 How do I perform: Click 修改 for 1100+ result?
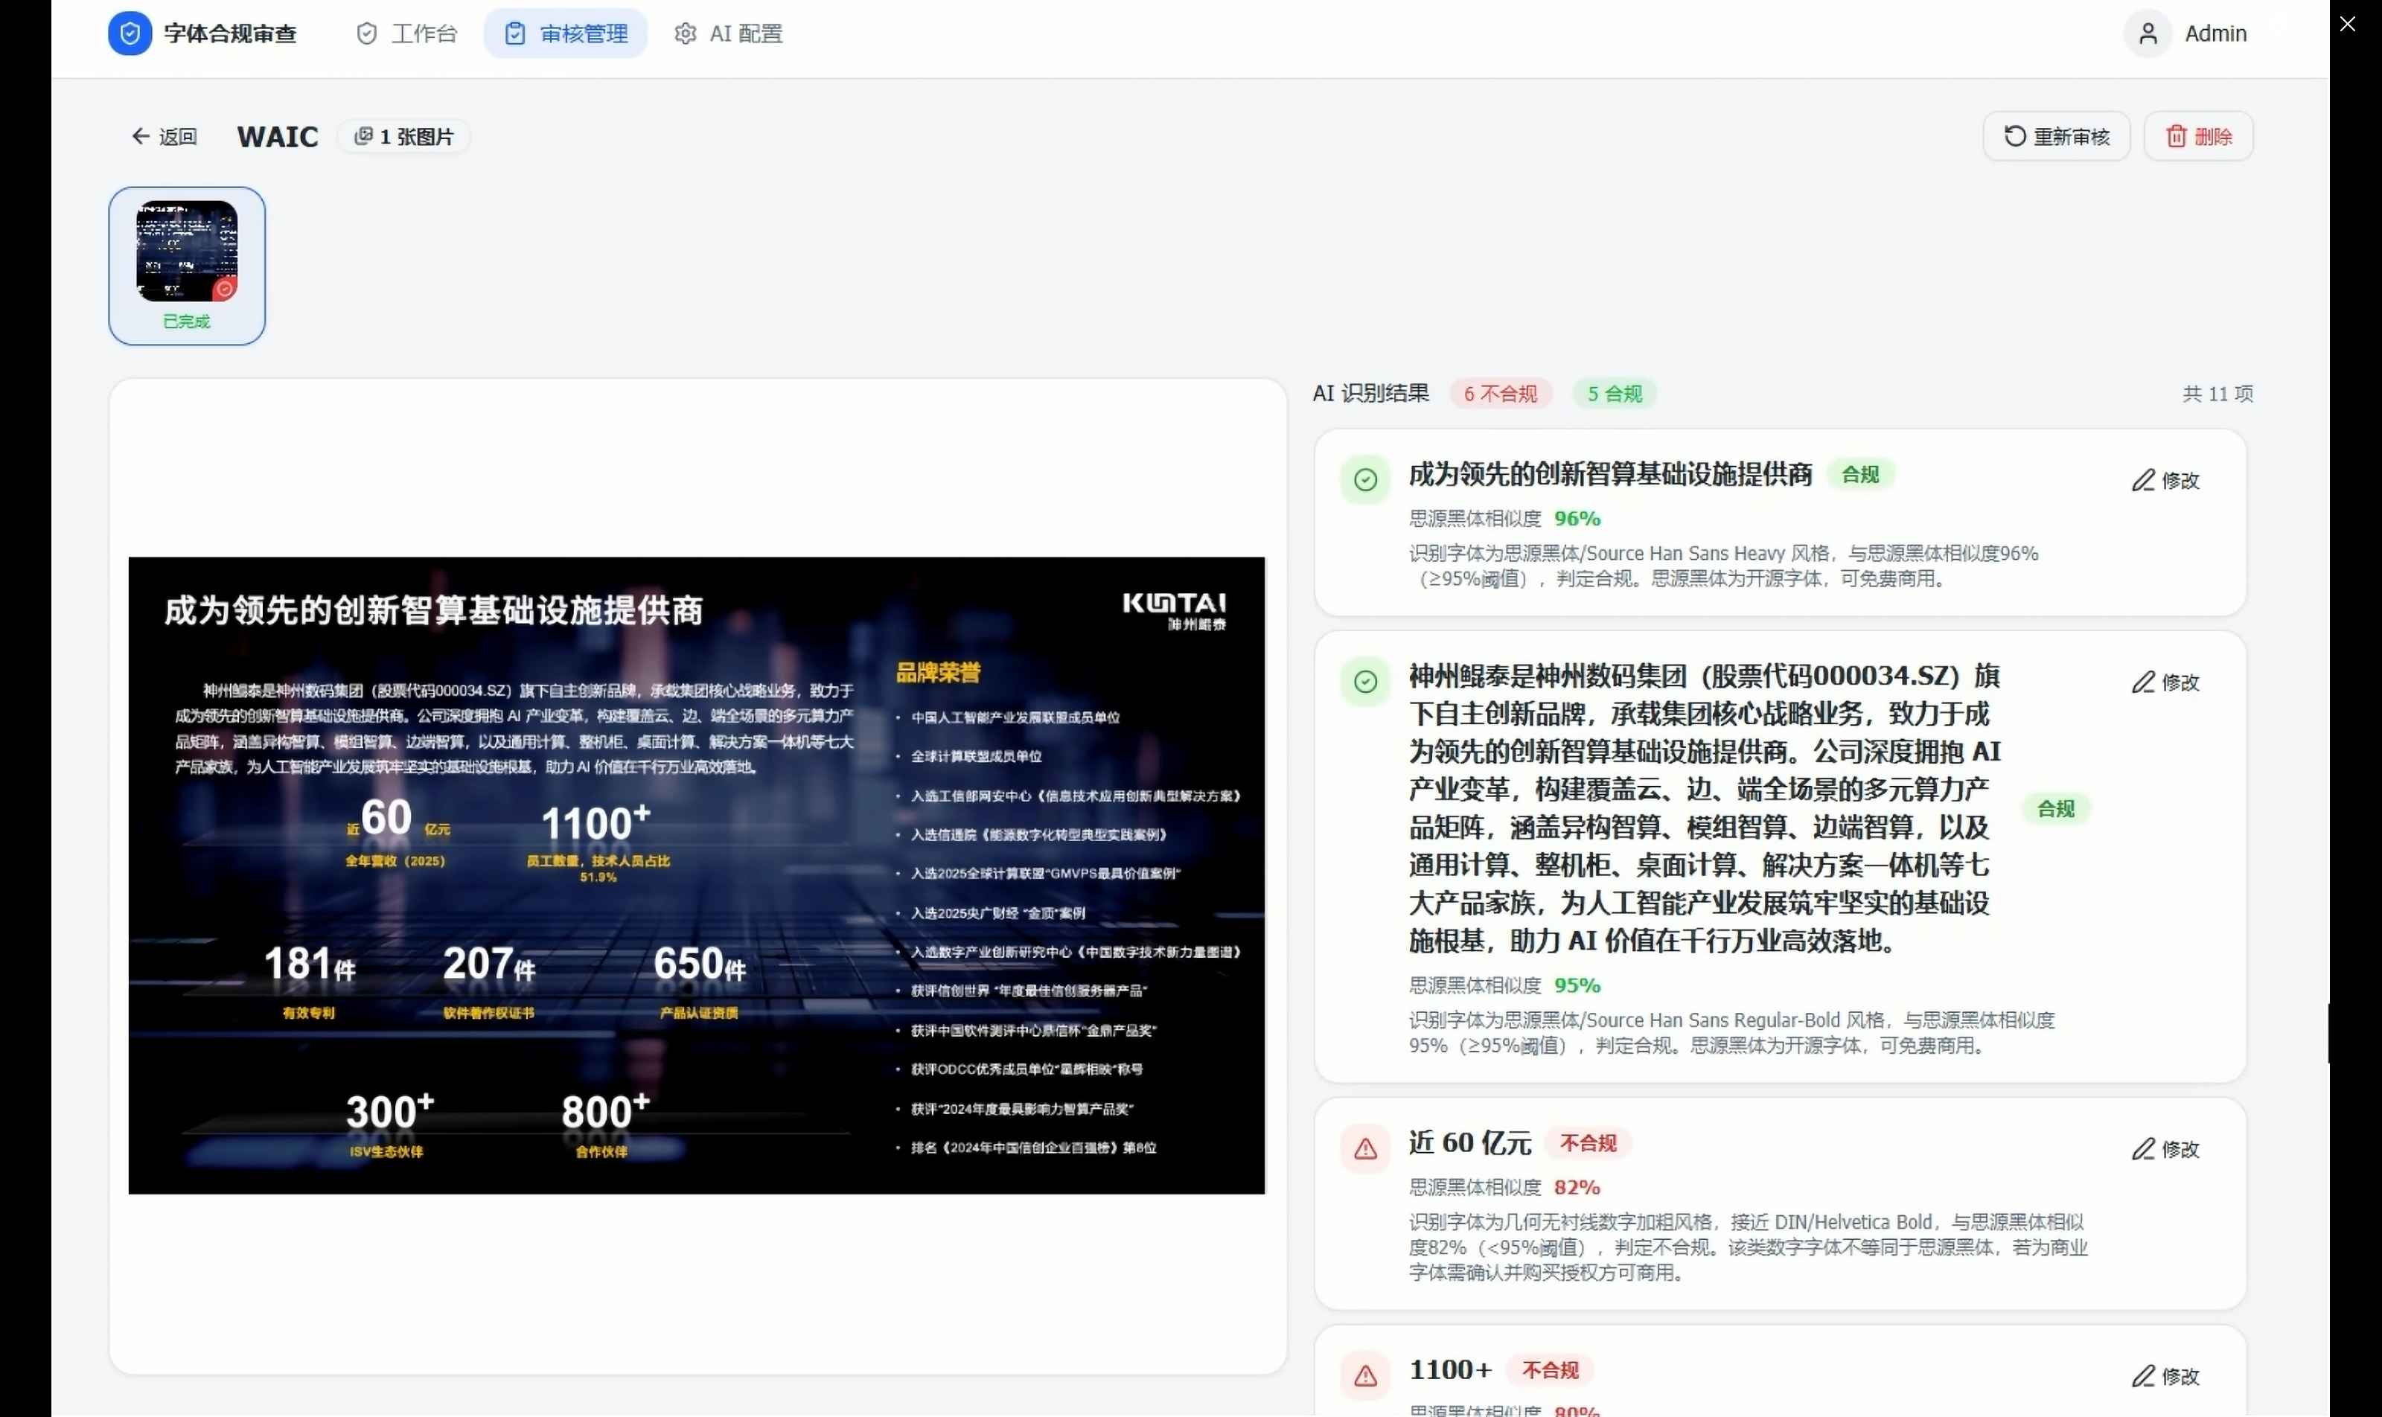click(2165, 1376)
